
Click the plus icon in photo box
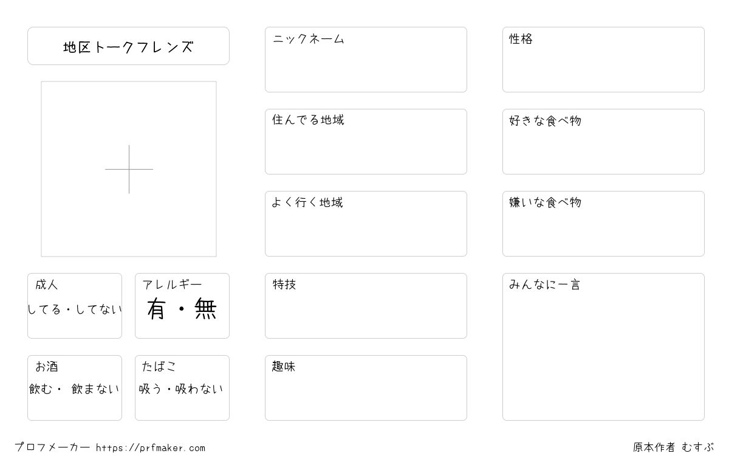(x=129, y=169)
